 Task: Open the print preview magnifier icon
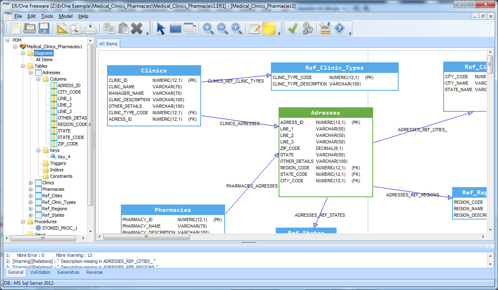pos(76,28)
